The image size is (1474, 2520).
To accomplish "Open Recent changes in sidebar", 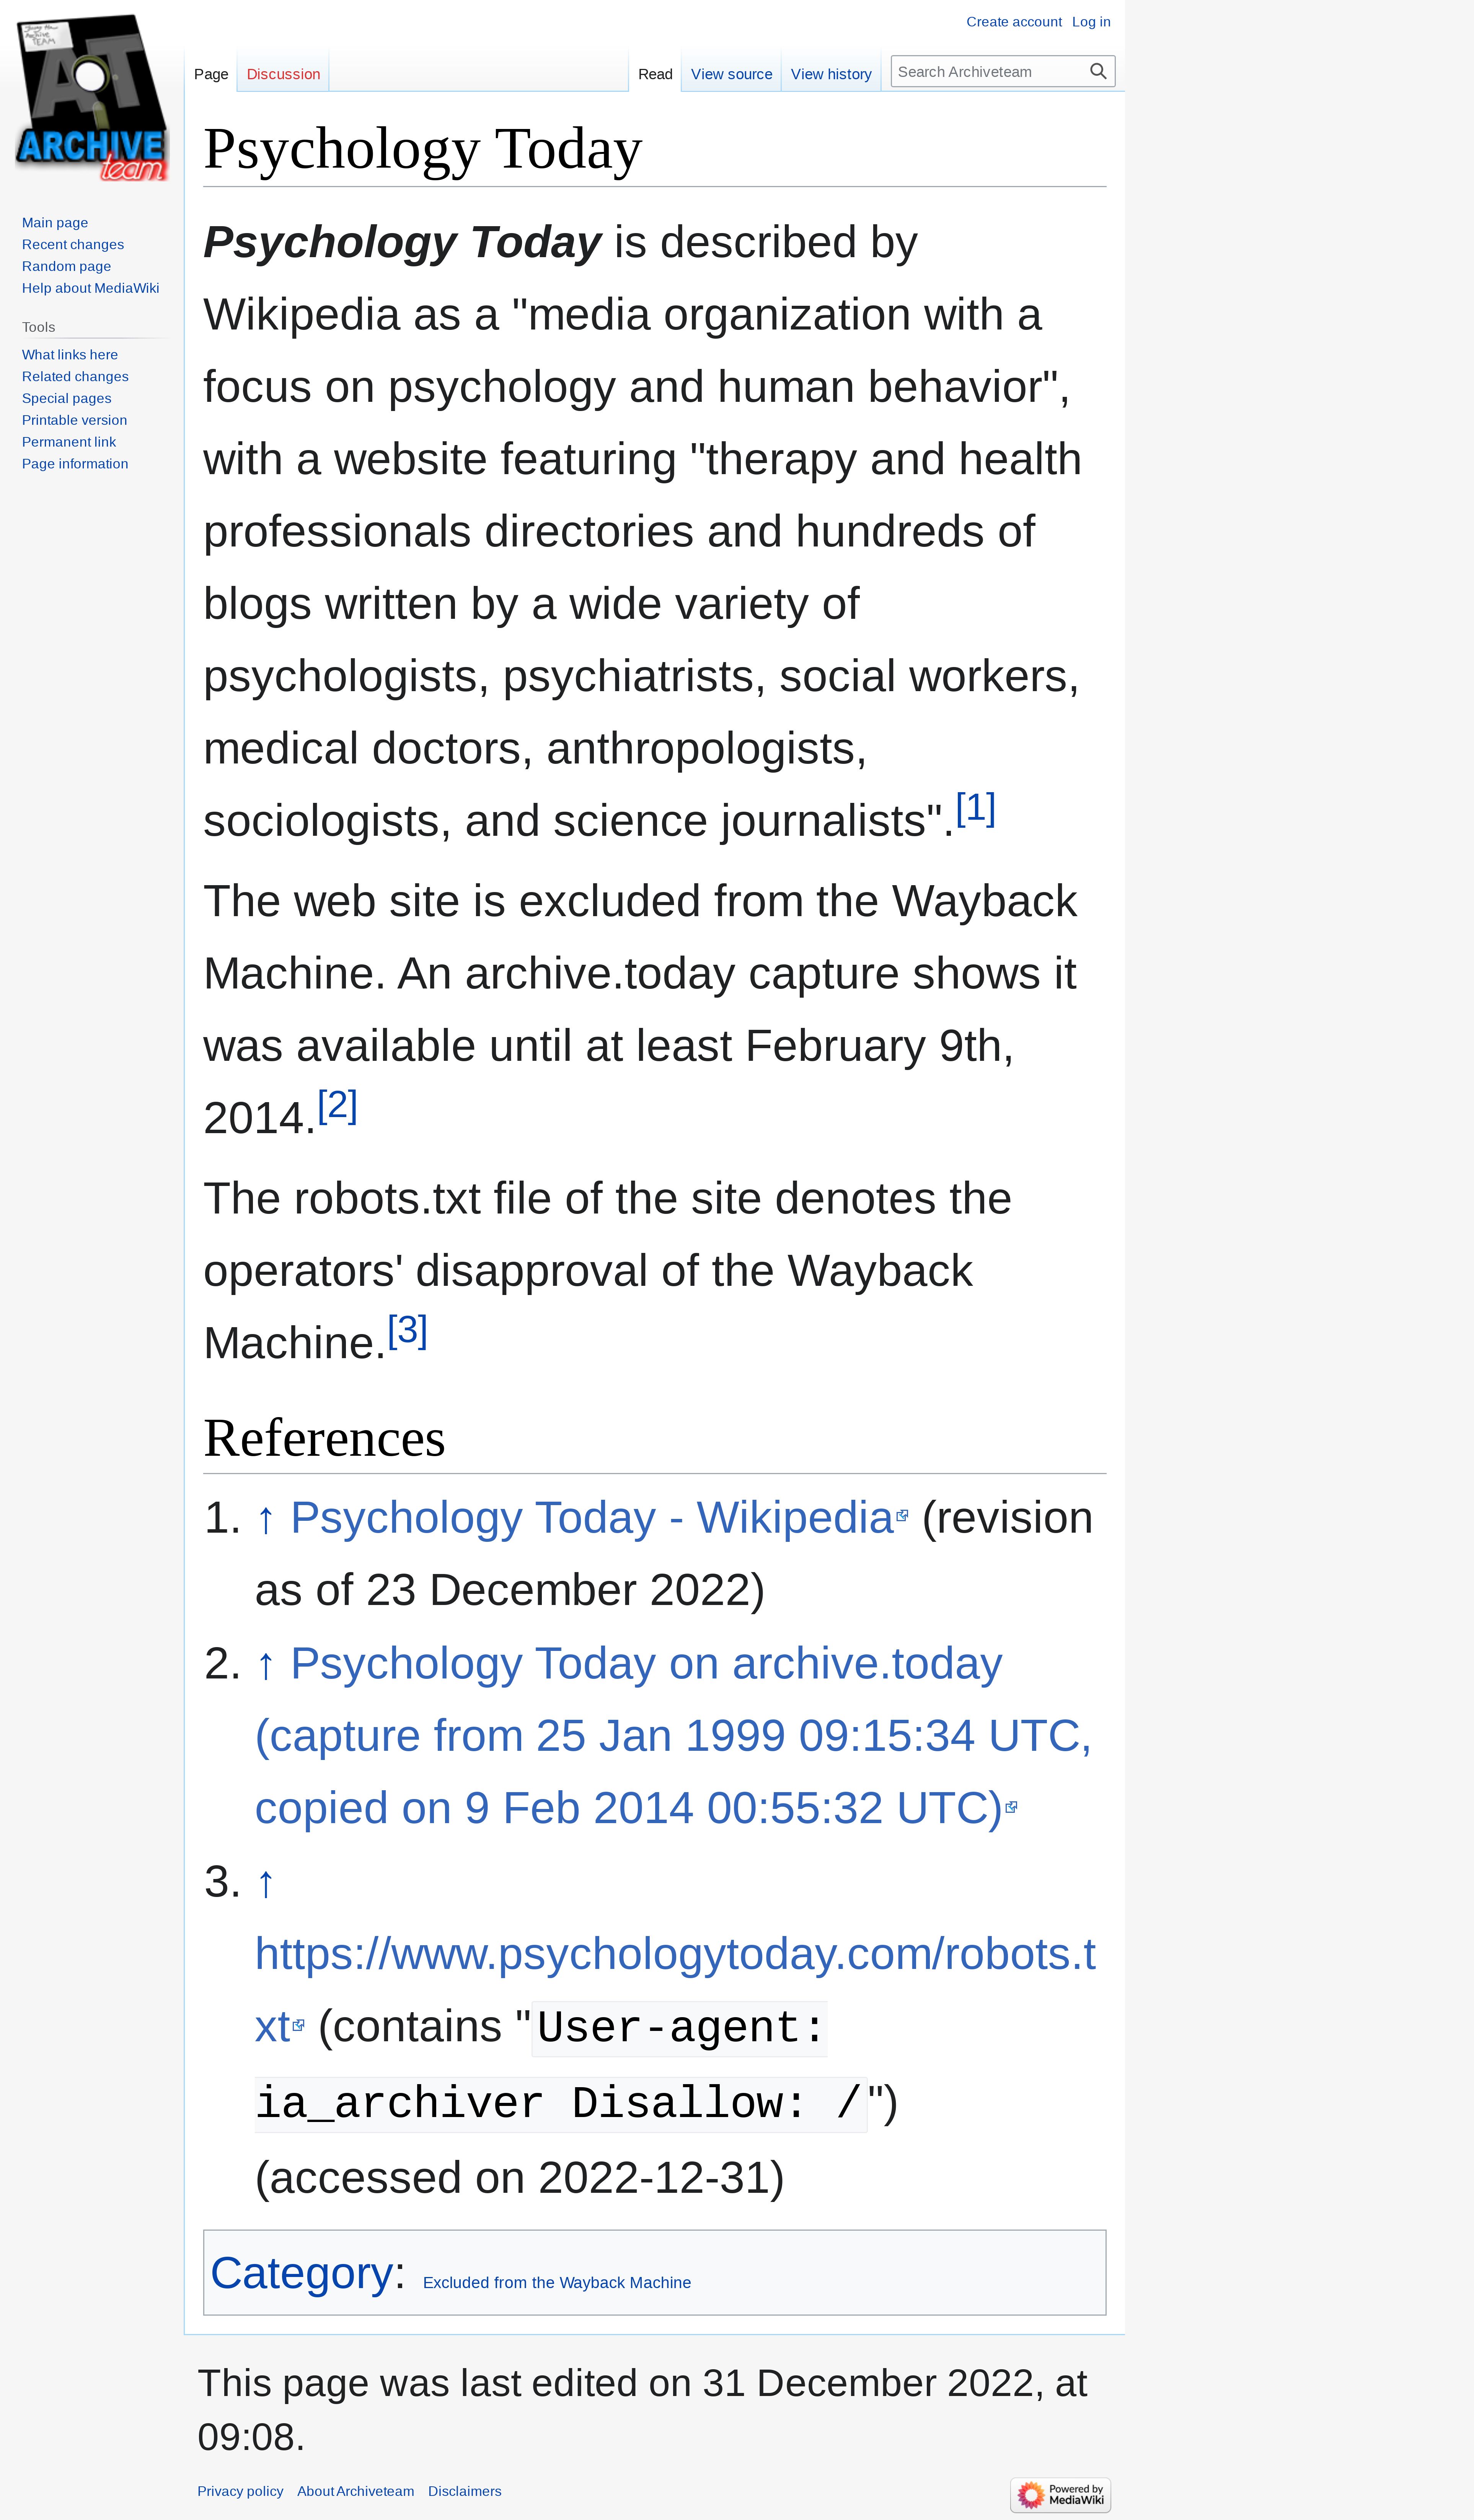I will (x=73, y=245).
